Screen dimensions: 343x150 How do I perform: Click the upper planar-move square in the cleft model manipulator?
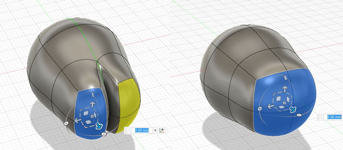86,113
